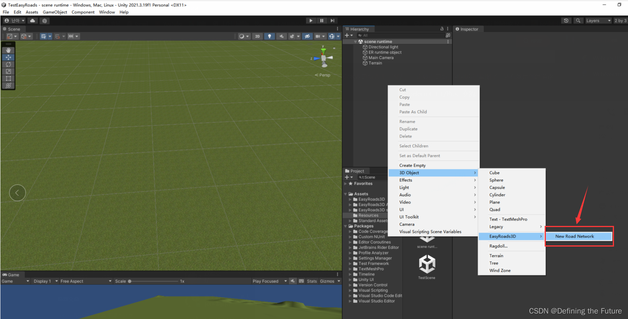Click the handle rotation cube icon
Image resolution: width=628 pixels, height=319 pixels.
point(26,36)
